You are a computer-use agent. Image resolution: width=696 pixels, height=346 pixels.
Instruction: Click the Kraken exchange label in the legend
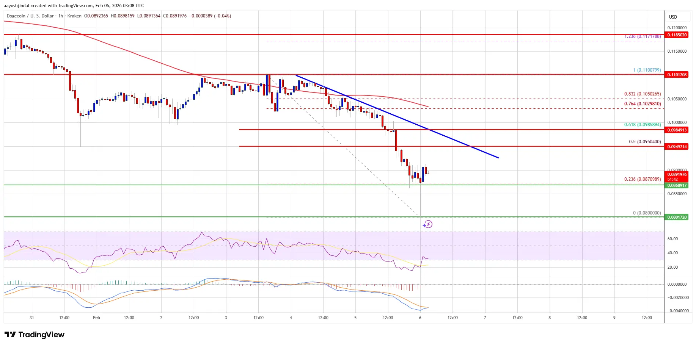point(74,16)
